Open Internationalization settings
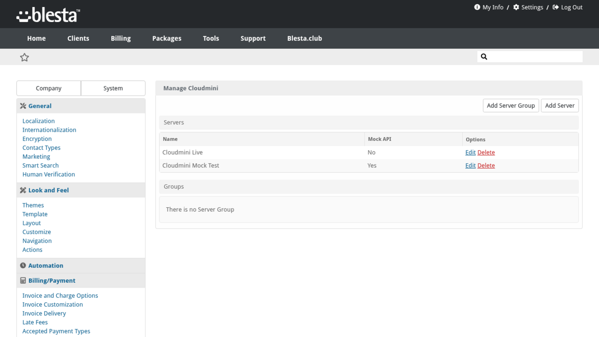The image size is (599, 337). point(49,130)
